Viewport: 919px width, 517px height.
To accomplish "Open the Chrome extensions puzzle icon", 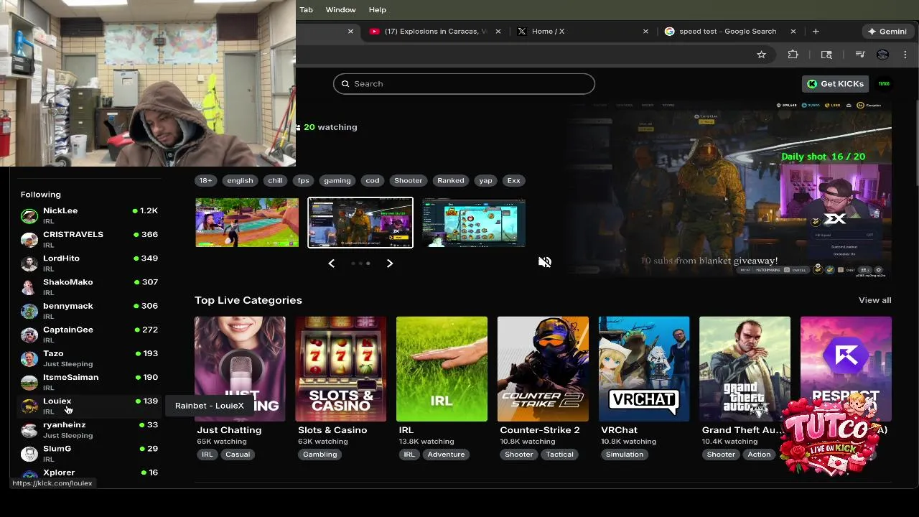I will [x=793, y=55].
